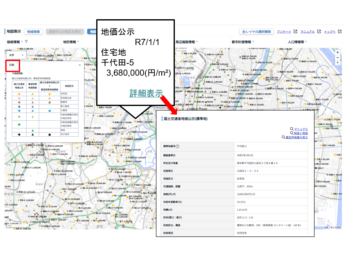Click the 凡例 legend header label
Viewport: 346px width, 259px height.
click(x=12, y=65)
